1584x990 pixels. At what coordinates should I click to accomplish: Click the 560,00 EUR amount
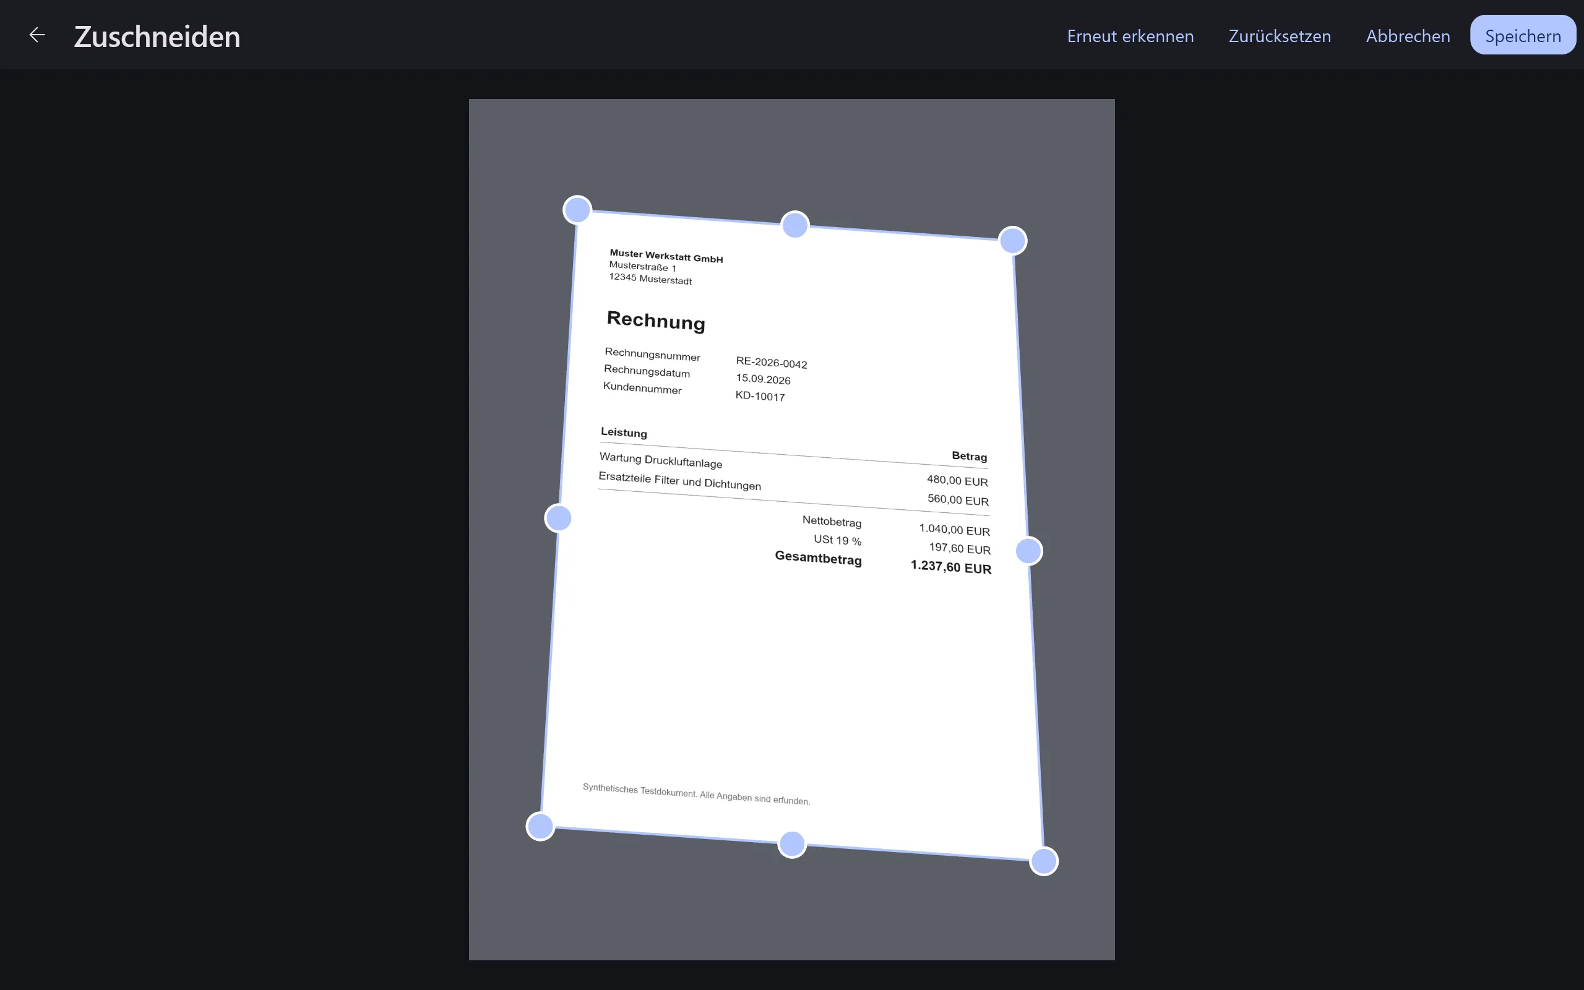point(958,499)
